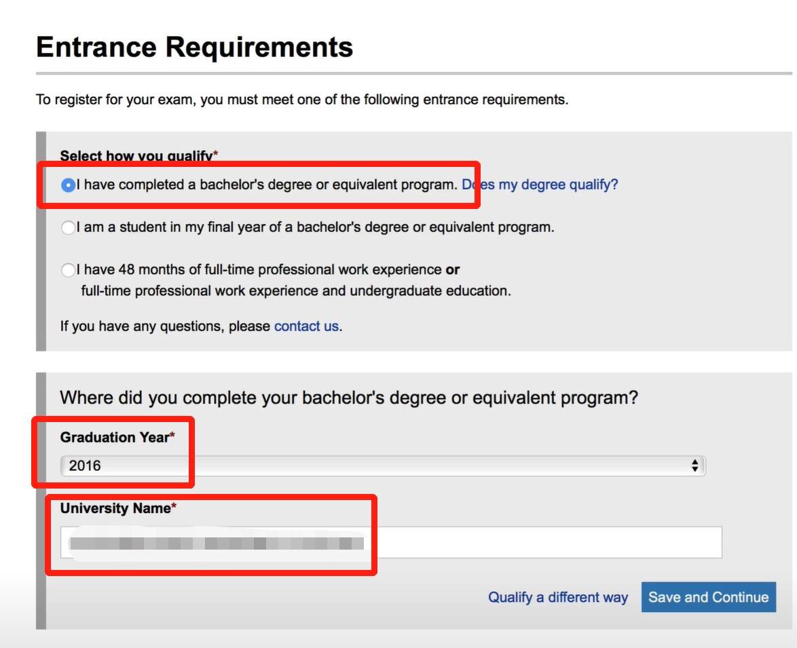Select the final-year student radio button

pos(68,228)
